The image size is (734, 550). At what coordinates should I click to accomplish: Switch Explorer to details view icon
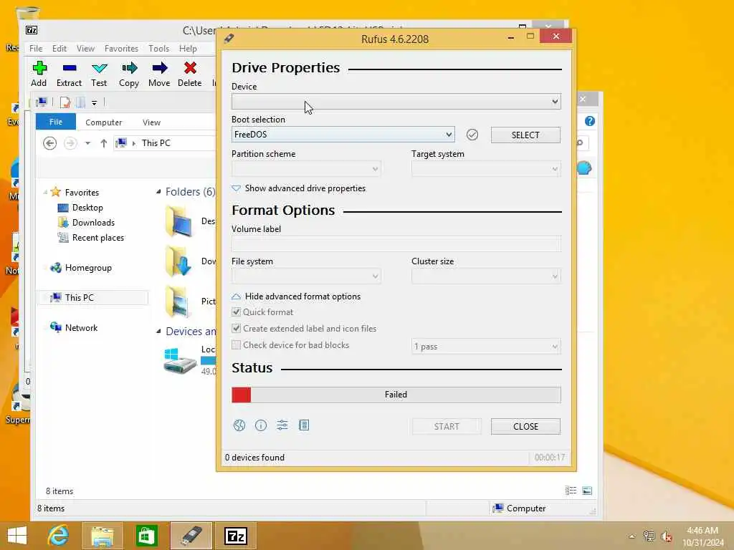[x=571, y=491]
